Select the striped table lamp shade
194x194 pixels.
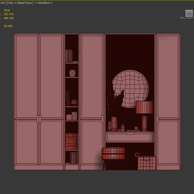coord(145,107)
